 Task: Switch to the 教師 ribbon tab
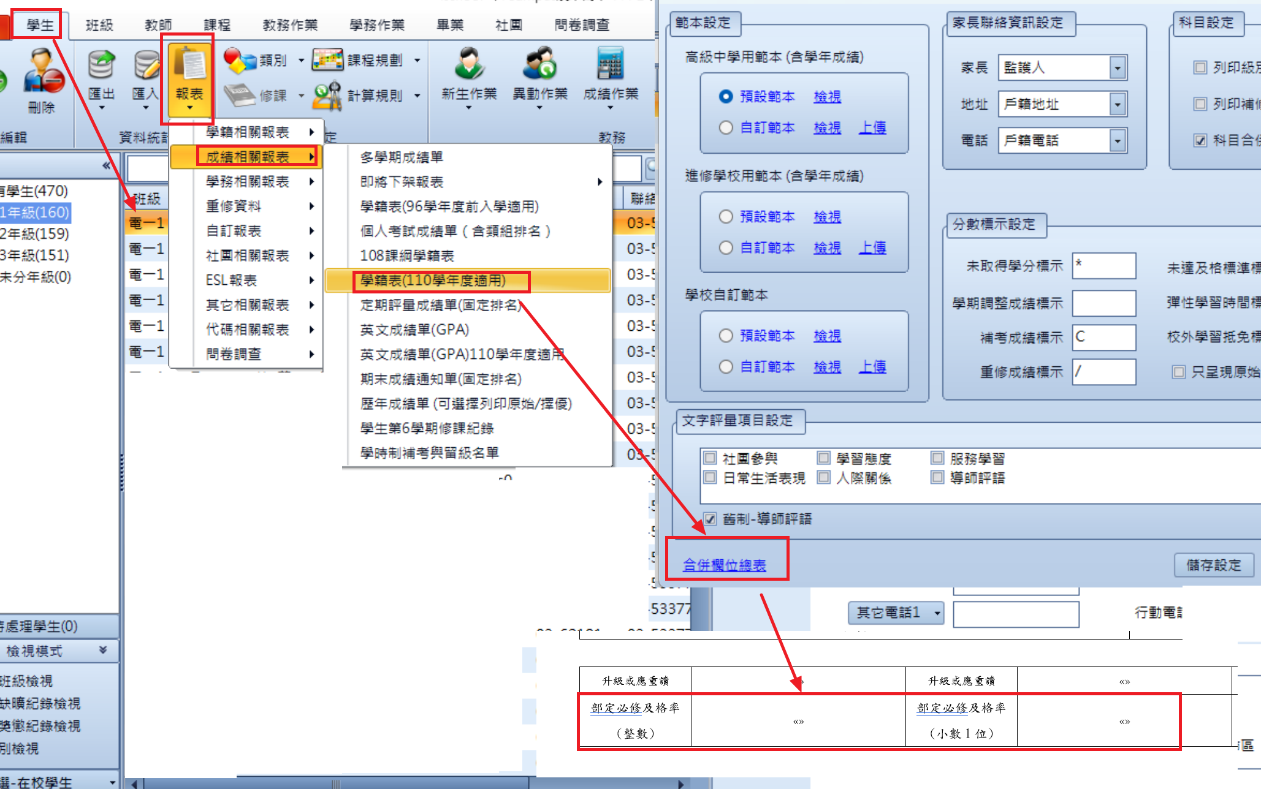pos(158,25)
